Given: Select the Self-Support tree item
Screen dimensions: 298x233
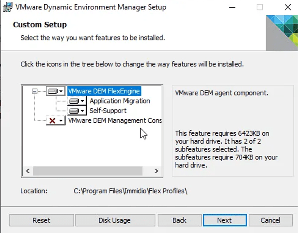Looking at the screenshot, I should pyautogui.click(x=108, y=111).
